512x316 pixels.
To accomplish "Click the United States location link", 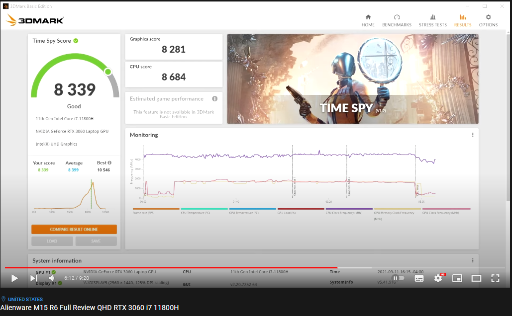I will (25, 300).
